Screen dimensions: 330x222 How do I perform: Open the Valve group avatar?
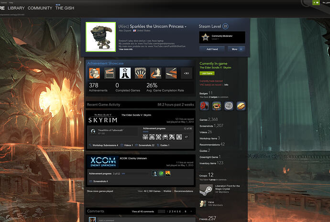pos(203,203)
